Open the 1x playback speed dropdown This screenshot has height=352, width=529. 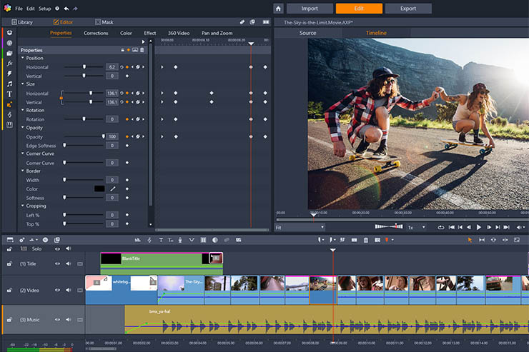[416, 227]
